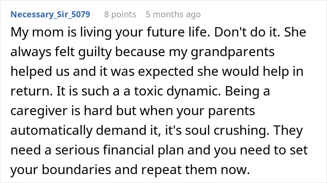
Task: Click the phrase helped us and it was
Action: 72,72
